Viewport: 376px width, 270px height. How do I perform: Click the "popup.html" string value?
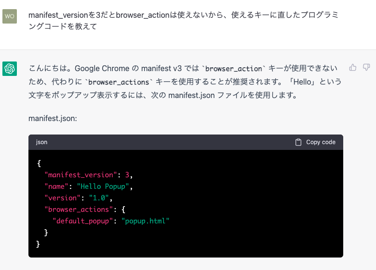[145, 221]
